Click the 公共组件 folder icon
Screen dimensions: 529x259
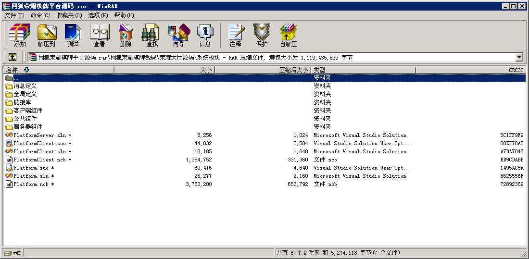[9, 119]
